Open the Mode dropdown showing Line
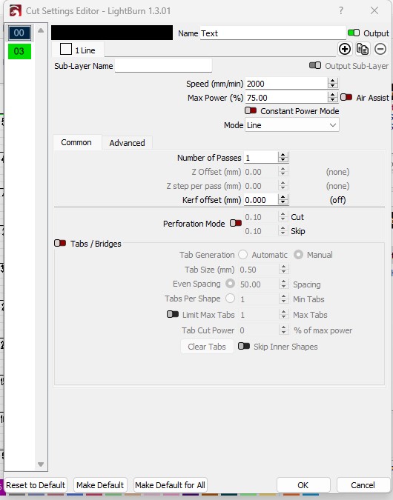Viewport: 393px width, 500px height. (x=292, y=125)
